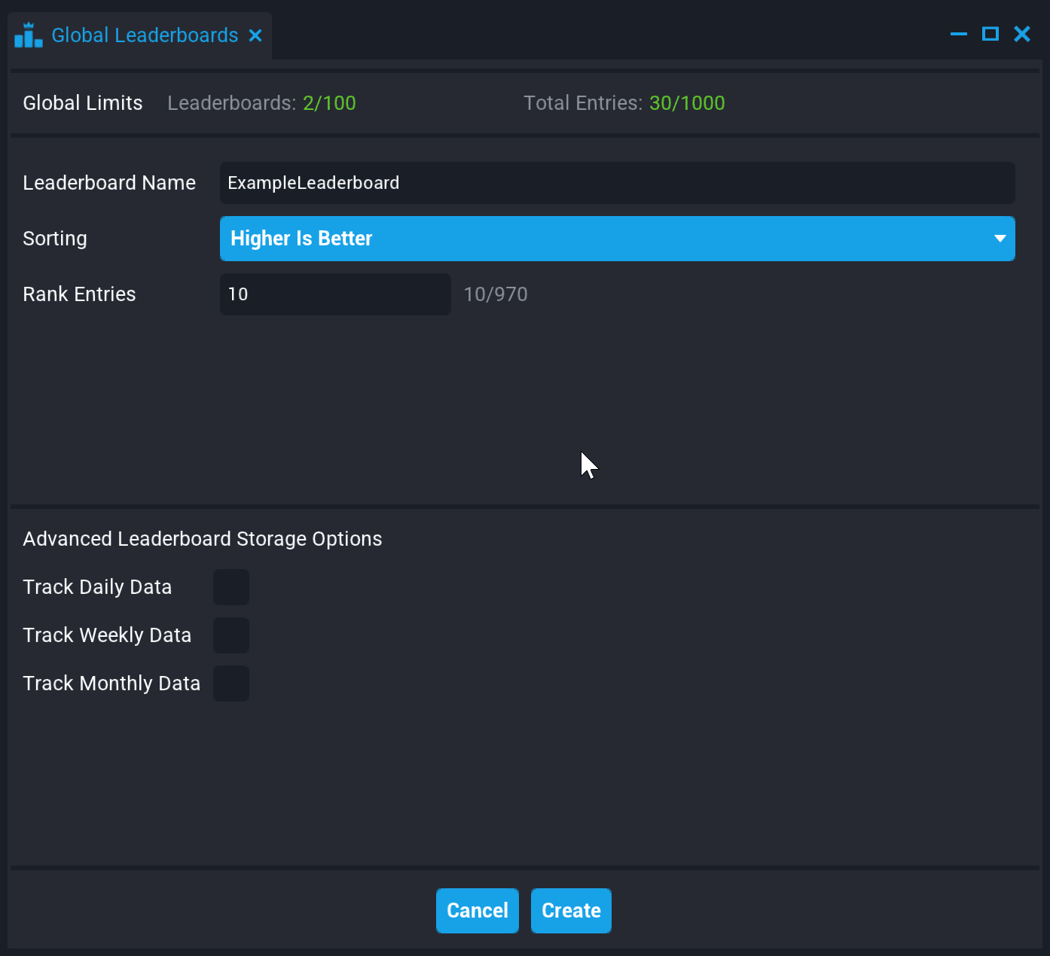Viewport: 1050px width, 956px height.
Task: Select the Global Leaderboards tab title
Action: (145, 35)
